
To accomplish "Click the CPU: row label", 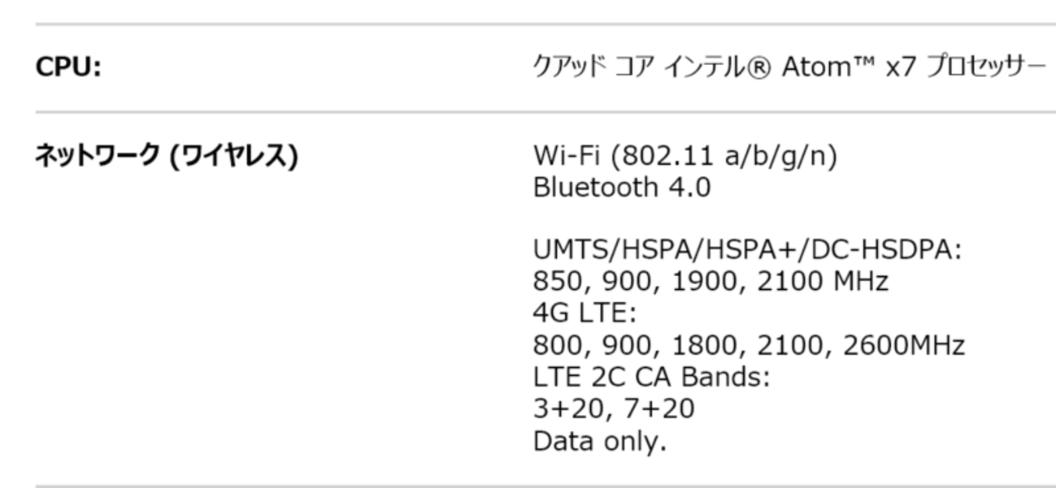I will coord(68,68).
